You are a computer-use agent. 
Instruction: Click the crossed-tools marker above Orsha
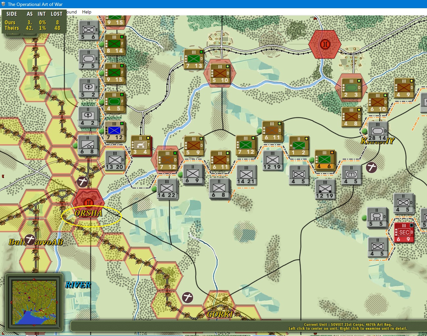point(82,182)
